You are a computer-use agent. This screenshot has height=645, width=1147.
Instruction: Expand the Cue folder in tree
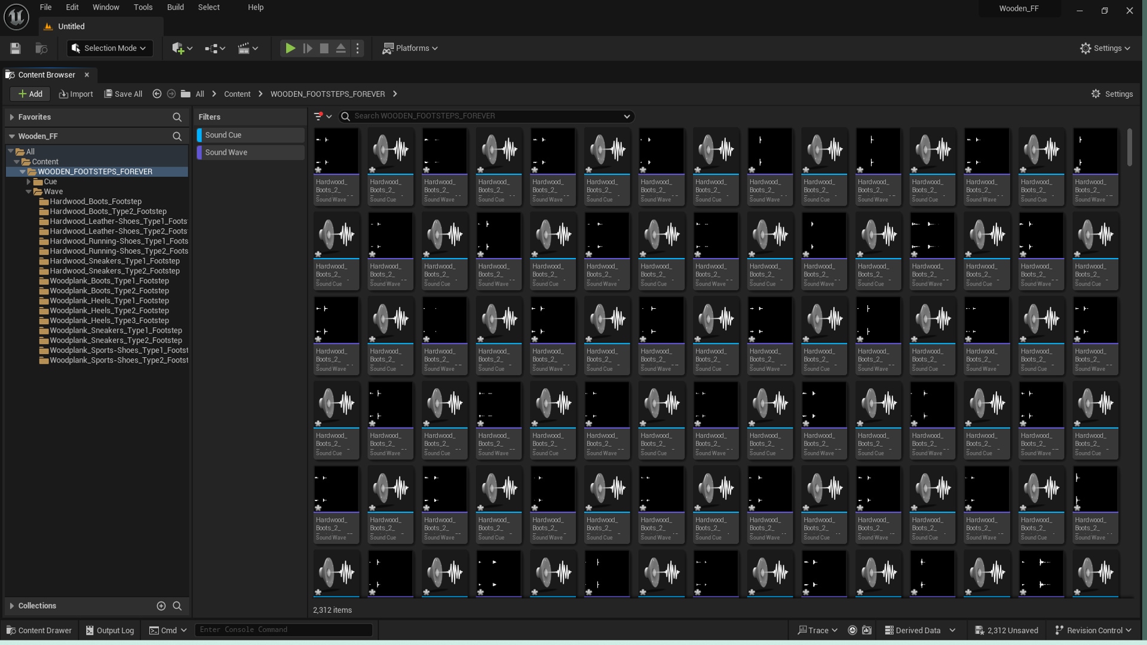[28, 182]
